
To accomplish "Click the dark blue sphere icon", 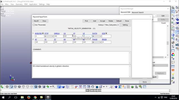I will point(97,87).
